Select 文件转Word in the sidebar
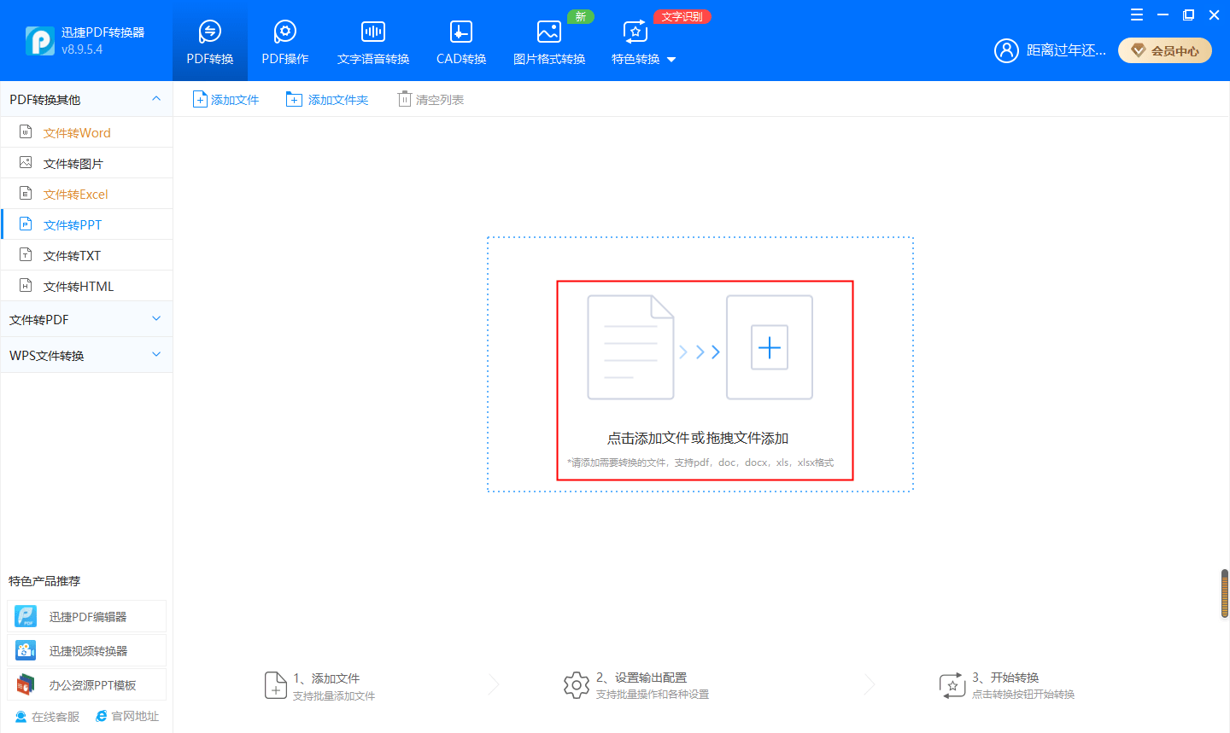The height and width of the screenshot is (733, 1230). (77, 133)
